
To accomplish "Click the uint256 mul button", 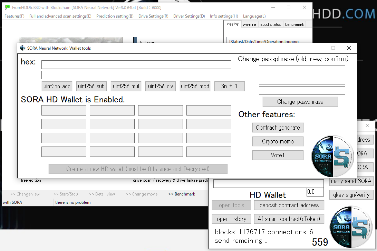I will click(126, 86).
